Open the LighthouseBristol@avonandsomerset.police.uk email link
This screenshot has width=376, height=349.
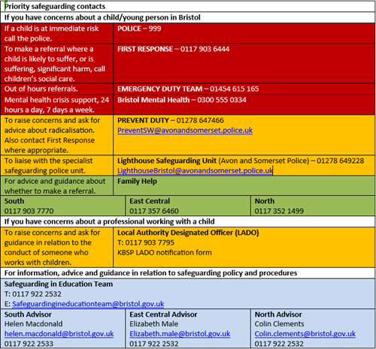(x=195, y=170)
